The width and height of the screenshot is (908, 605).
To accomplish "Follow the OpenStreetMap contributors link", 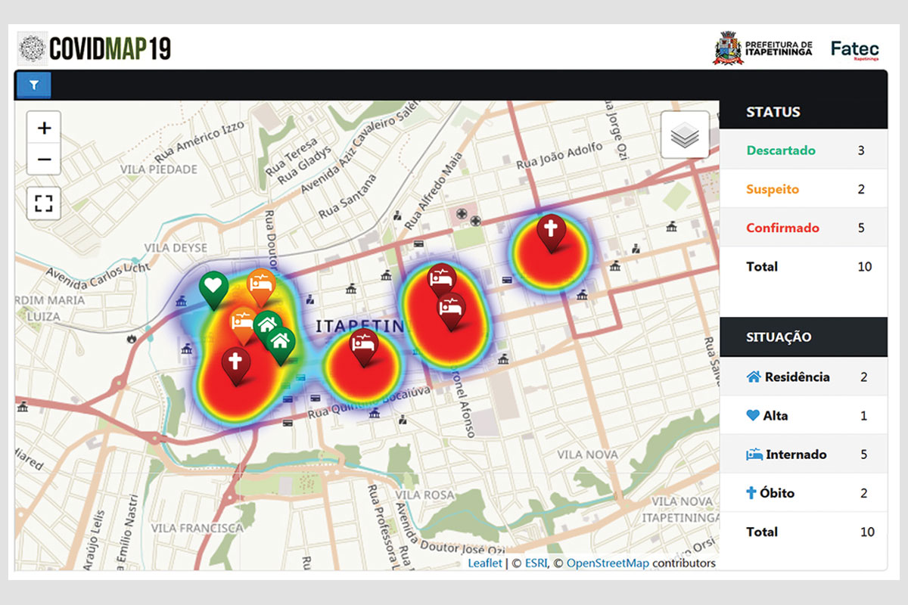I will click(608, 563).
